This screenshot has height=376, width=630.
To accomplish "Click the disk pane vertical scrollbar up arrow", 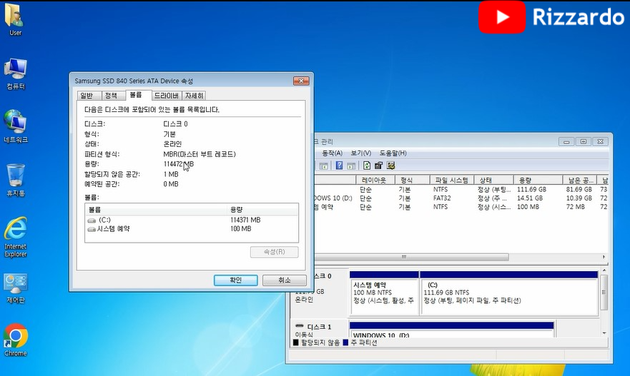I will [x=604, y=271].
